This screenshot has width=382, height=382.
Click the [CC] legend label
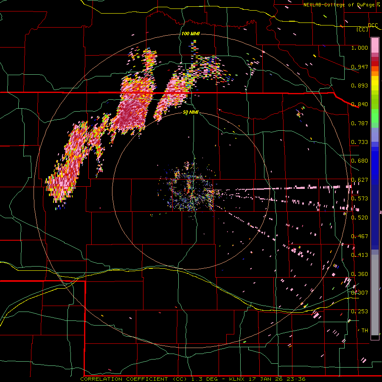click(362, 30)
